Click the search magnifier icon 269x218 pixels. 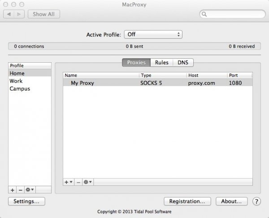(x=204, y=14)
